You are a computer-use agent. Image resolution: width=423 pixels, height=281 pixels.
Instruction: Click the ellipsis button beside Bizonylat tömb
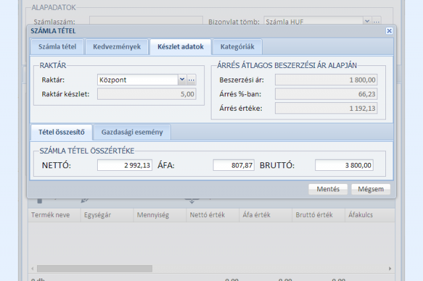377,22
